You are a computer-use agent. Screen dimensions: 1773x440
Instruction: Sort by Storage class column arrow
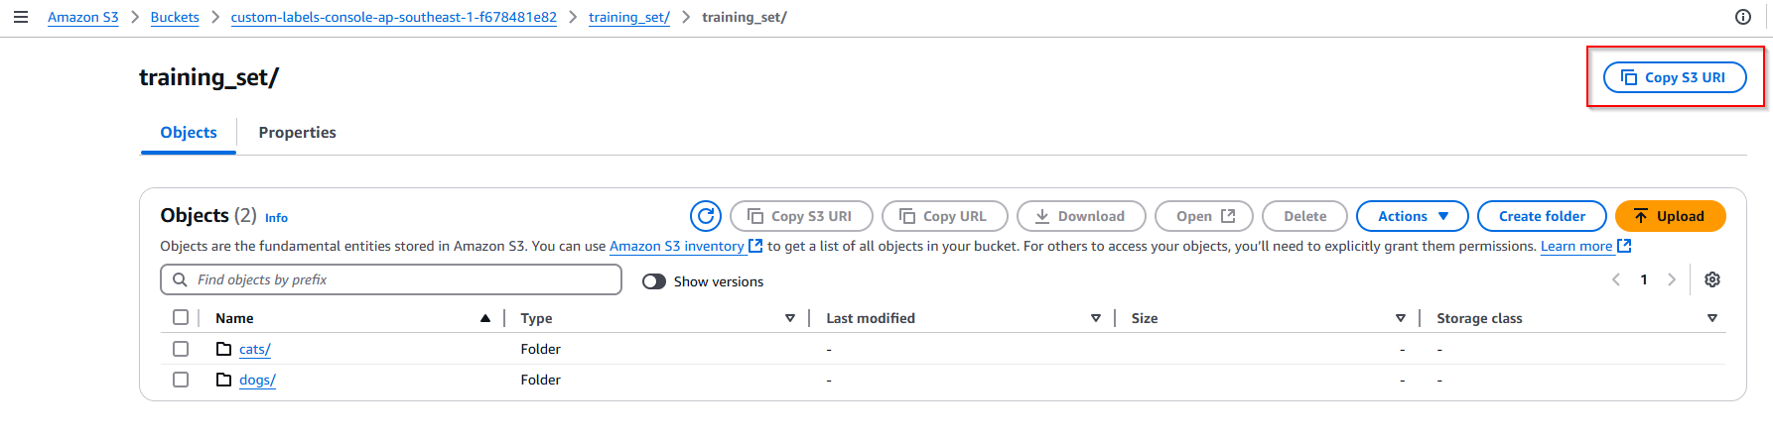click(x=1712, y=318)
